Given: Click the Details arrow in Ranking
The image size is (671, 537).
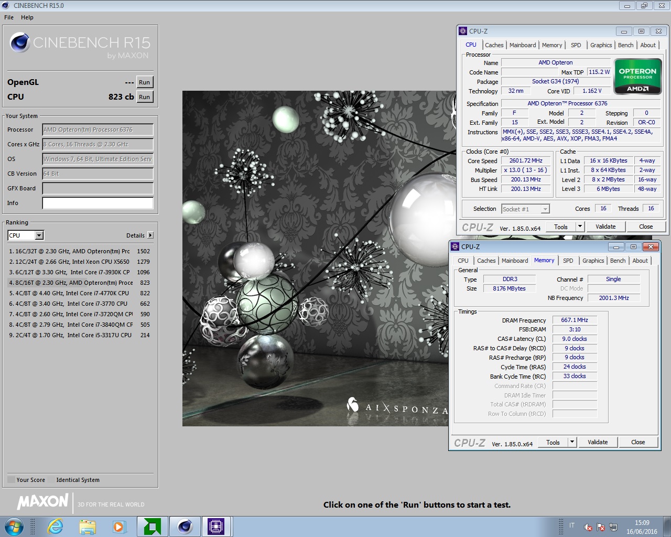Looking at the screenshot, I should pos(150,235).
